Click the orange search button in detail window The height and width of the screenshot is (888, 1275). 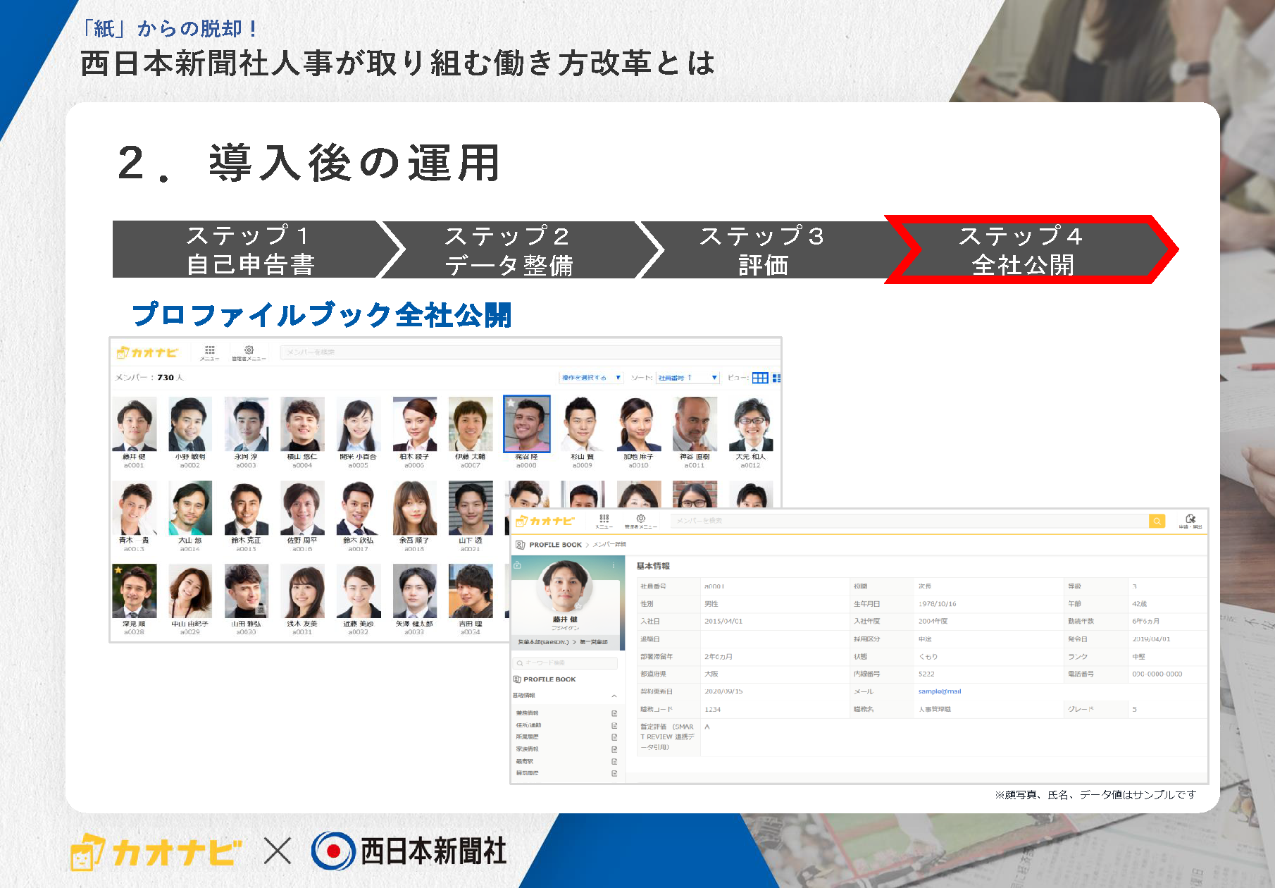1157,521
